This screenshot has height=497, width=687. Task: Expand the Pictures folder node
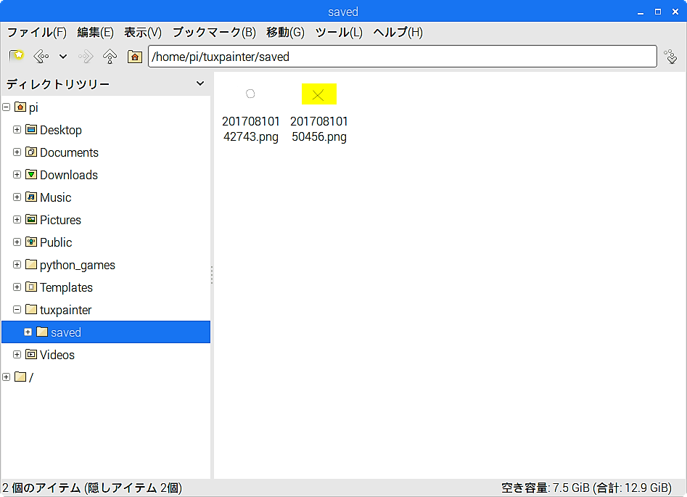pos(17,220)
